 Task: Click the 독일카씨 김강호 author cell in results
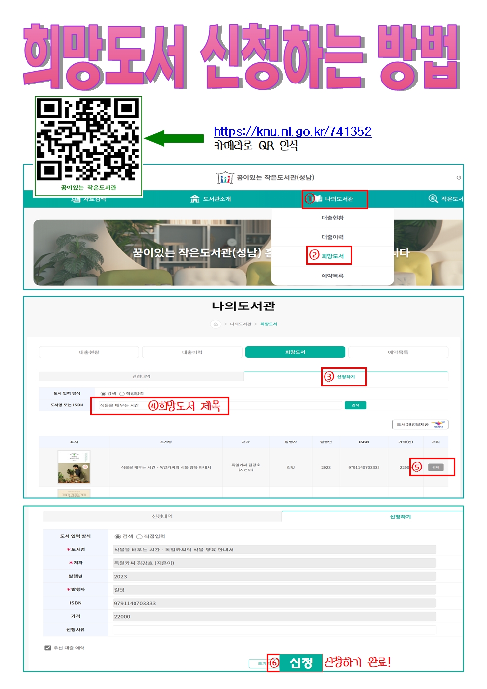coord(246,467)
